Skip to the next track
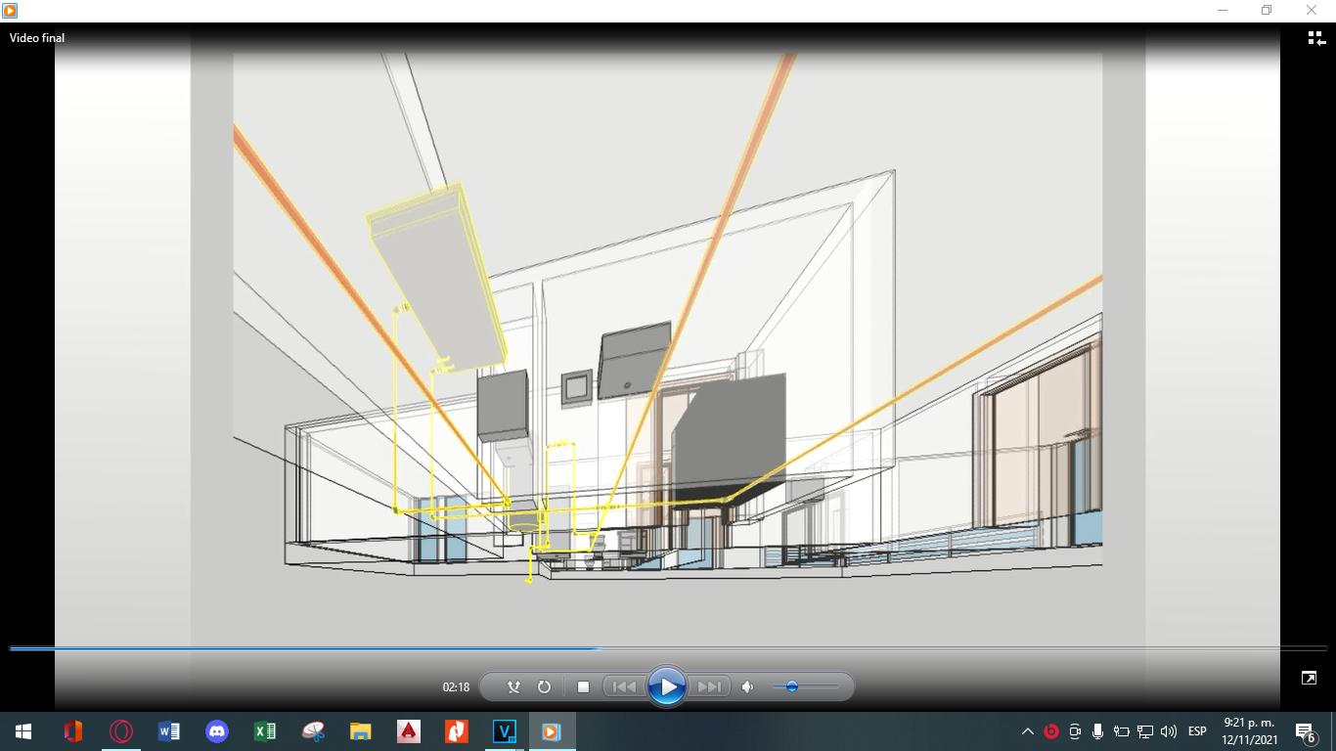 709,686
